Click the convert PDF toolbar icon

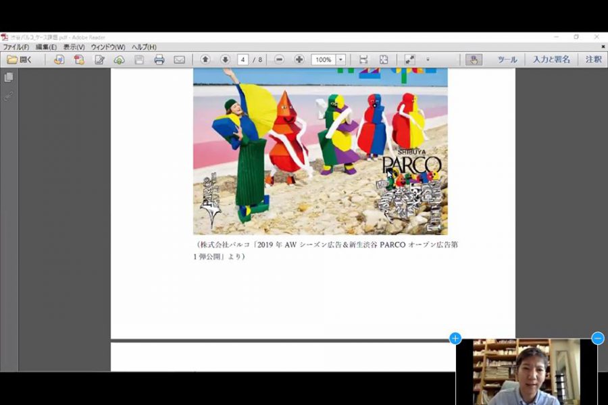pos(79,59)
